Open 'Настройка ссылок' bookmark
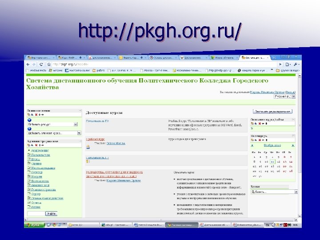 77,70
